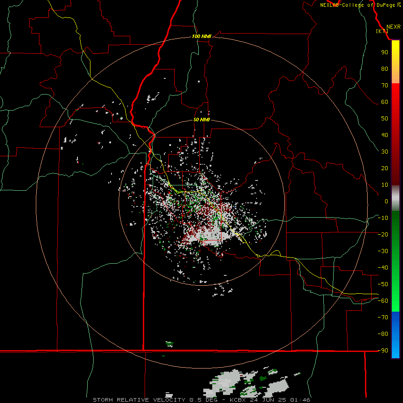Screen dimensions: 403x403
Task: Select the -30 knot scale label
Action: 383,251
